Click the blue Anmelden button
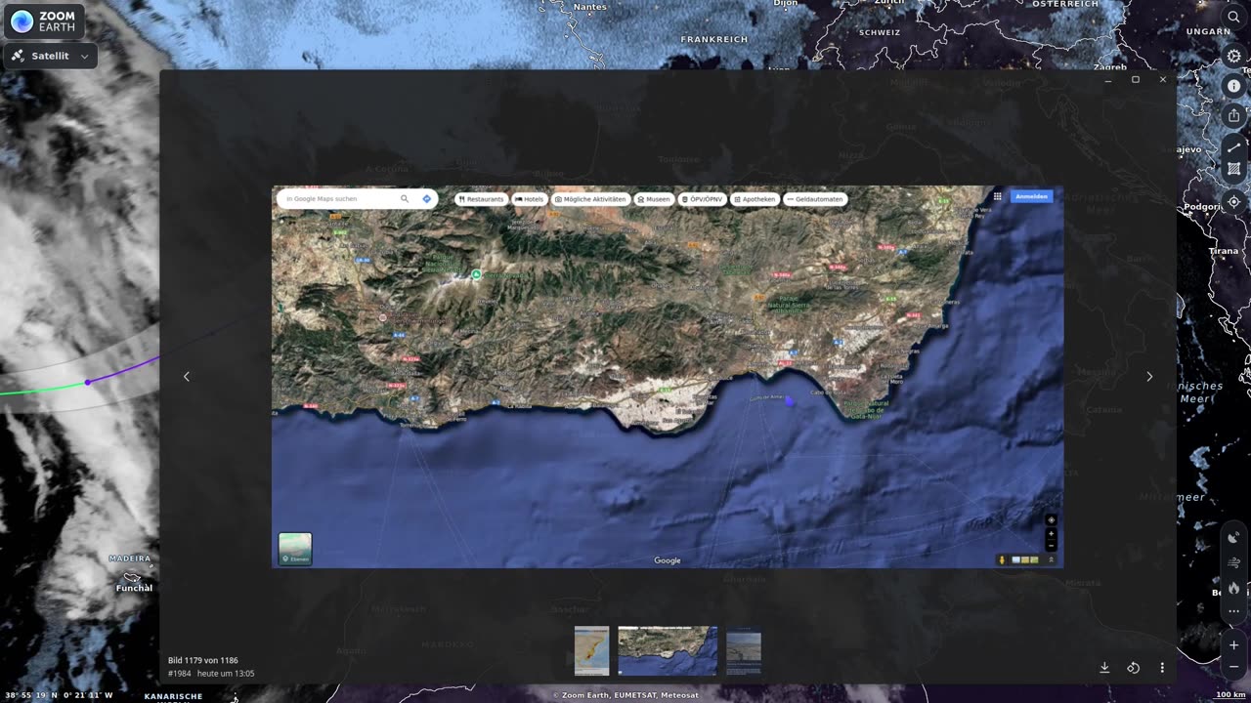This screenshot has height=703, width=1251. point(1031,196)
